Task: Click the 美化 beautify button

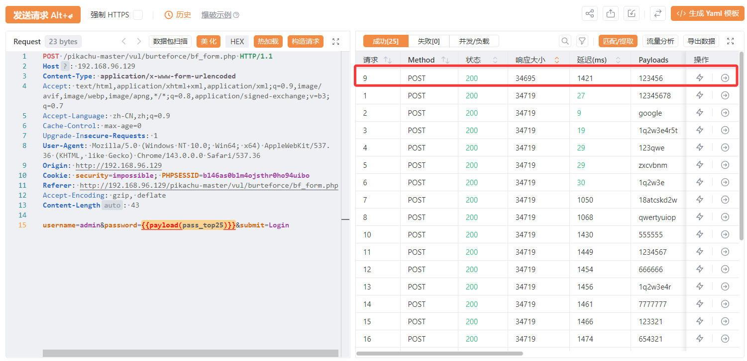Action: click(x=209, y=41)
